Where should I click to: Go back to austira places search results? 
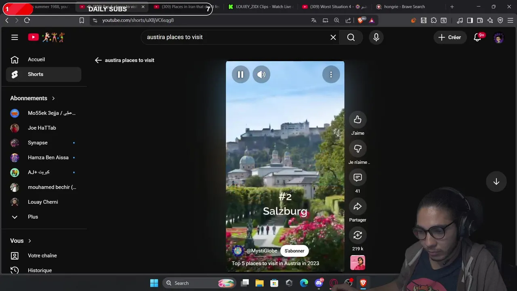98,60
